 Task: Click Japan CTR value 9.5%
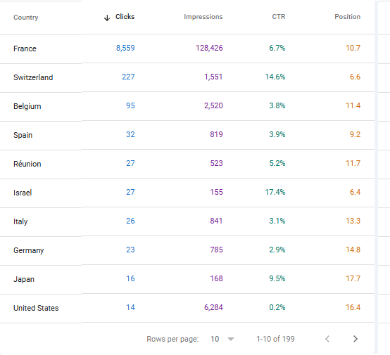[277, 278]
